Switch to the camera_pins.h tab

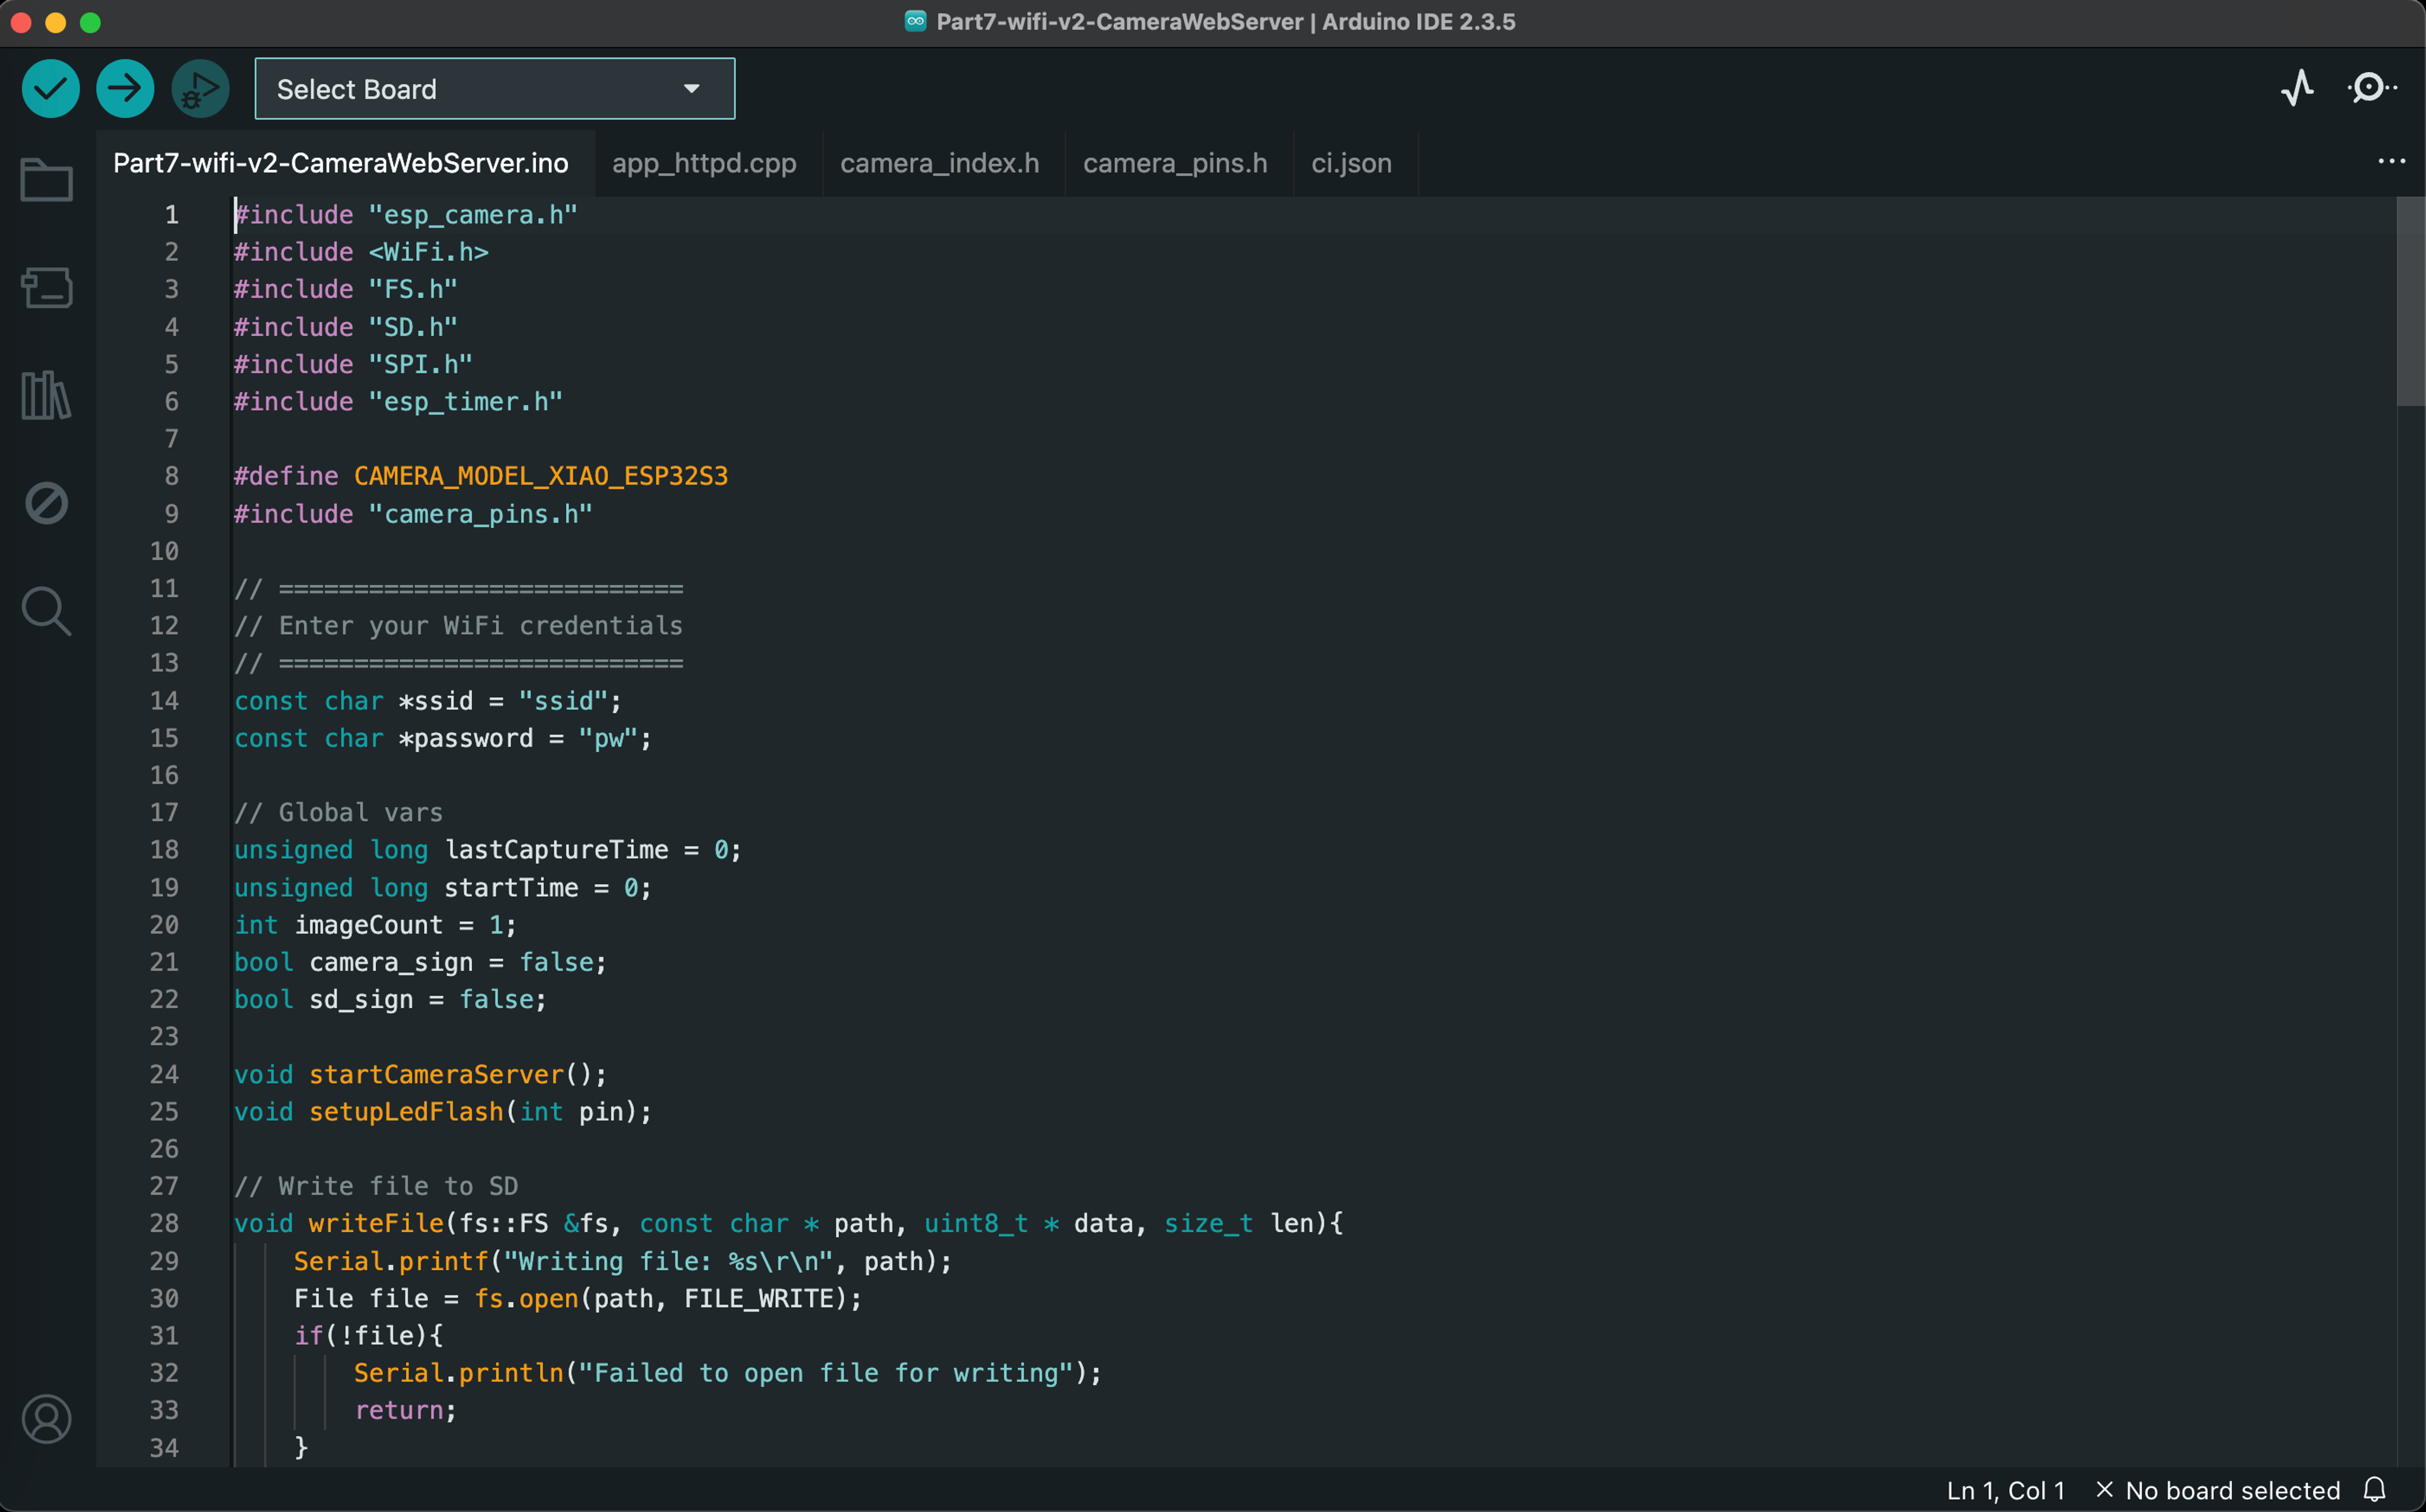(x=1174, y=163)
